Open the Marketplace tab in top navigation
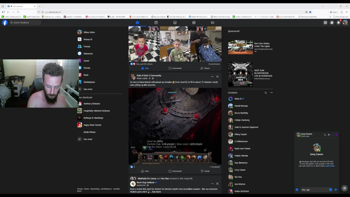This screenshot has height=197, width=350. (175, 23)
